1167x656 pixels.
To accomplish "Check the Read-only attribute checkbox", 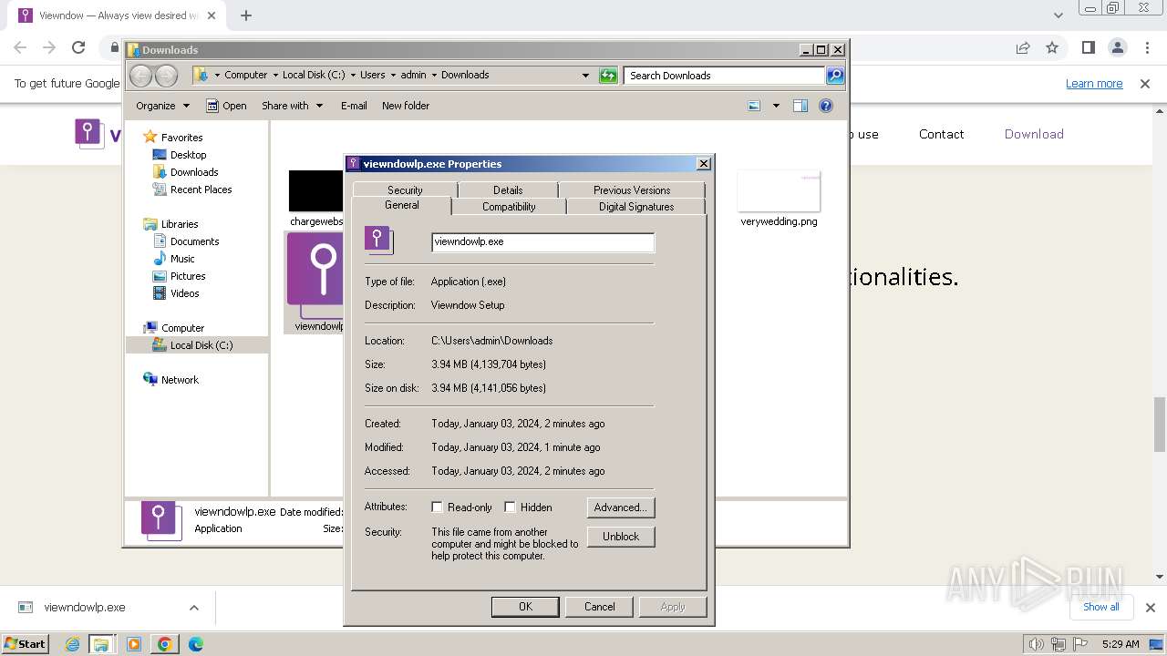I will [x=437, y=507].
